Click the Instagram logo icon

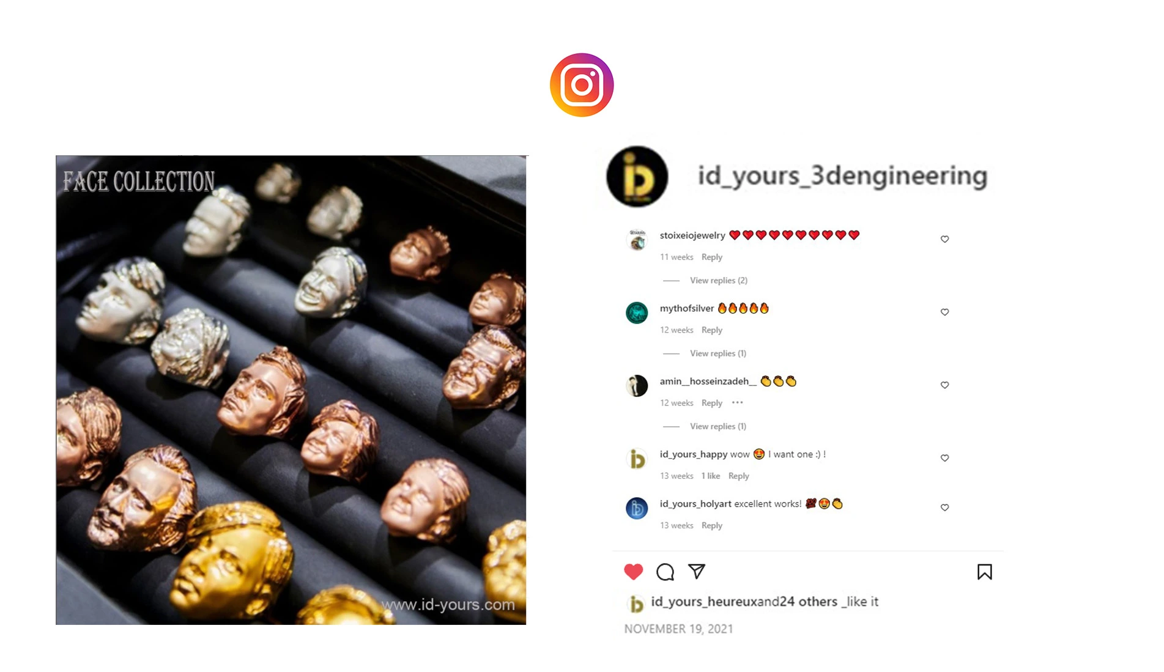pos(582,85)
